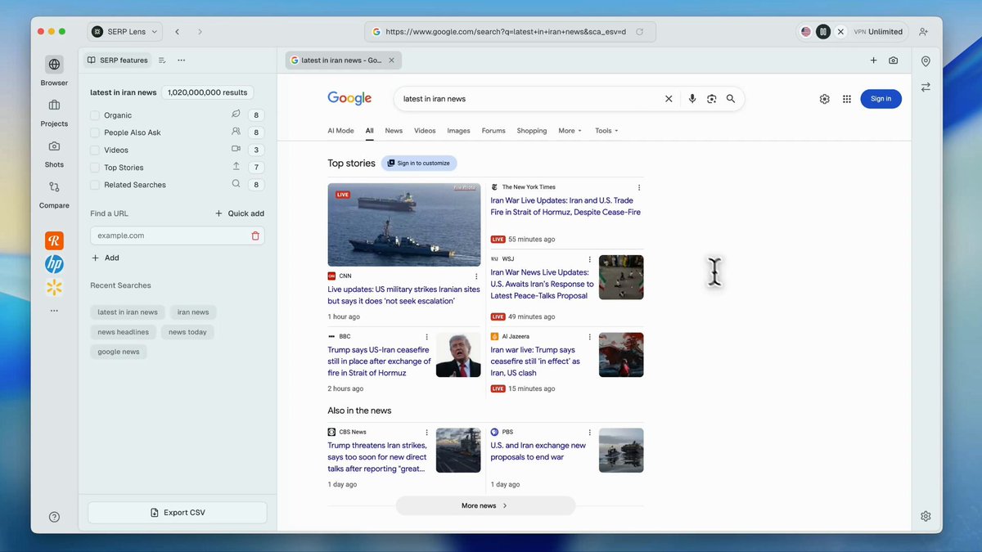Open the CNN live updates ship thumbnail

click(404, 225)
